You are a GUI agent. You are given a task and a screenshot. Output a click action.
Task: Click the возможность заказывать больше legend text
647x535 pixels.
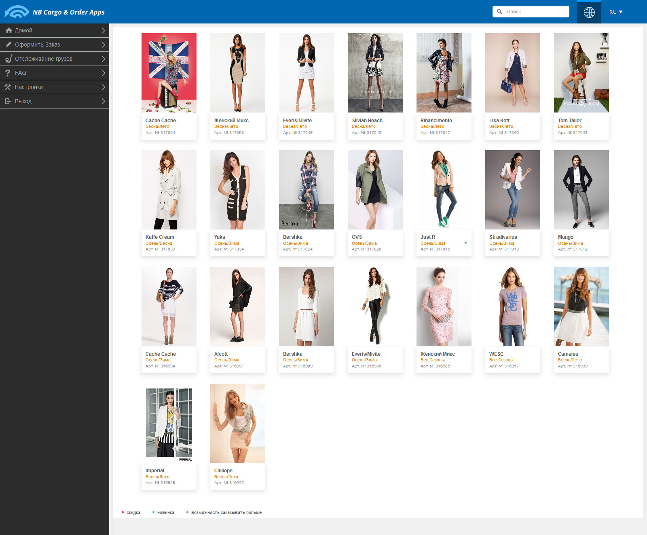tap(226, 513)
